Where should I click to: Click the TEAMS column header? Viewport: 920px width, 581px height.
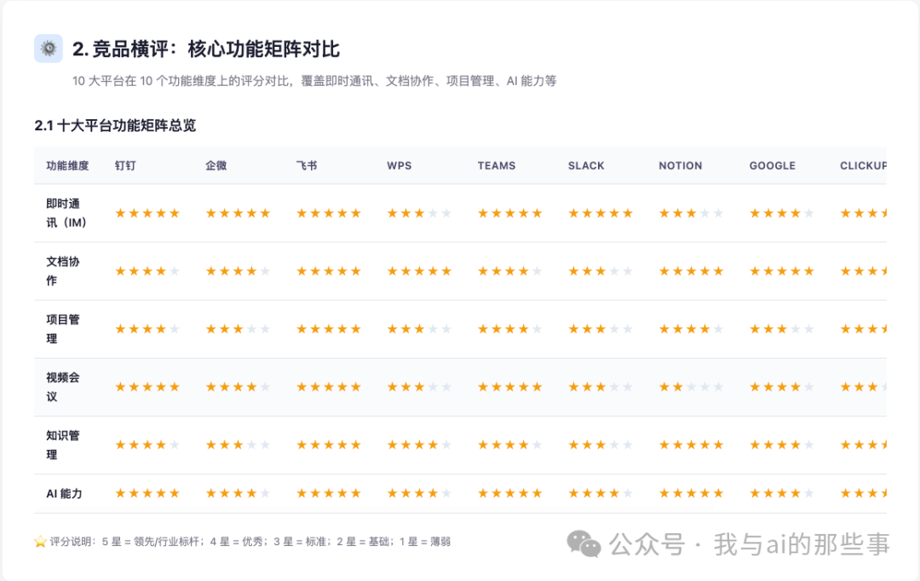[x=497, y=165]
